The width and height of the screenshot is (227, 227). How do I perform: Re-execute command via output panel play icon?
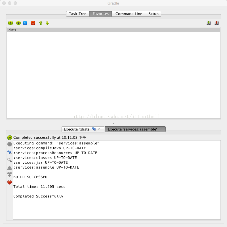pyautogui.click(x=10, y=138)
